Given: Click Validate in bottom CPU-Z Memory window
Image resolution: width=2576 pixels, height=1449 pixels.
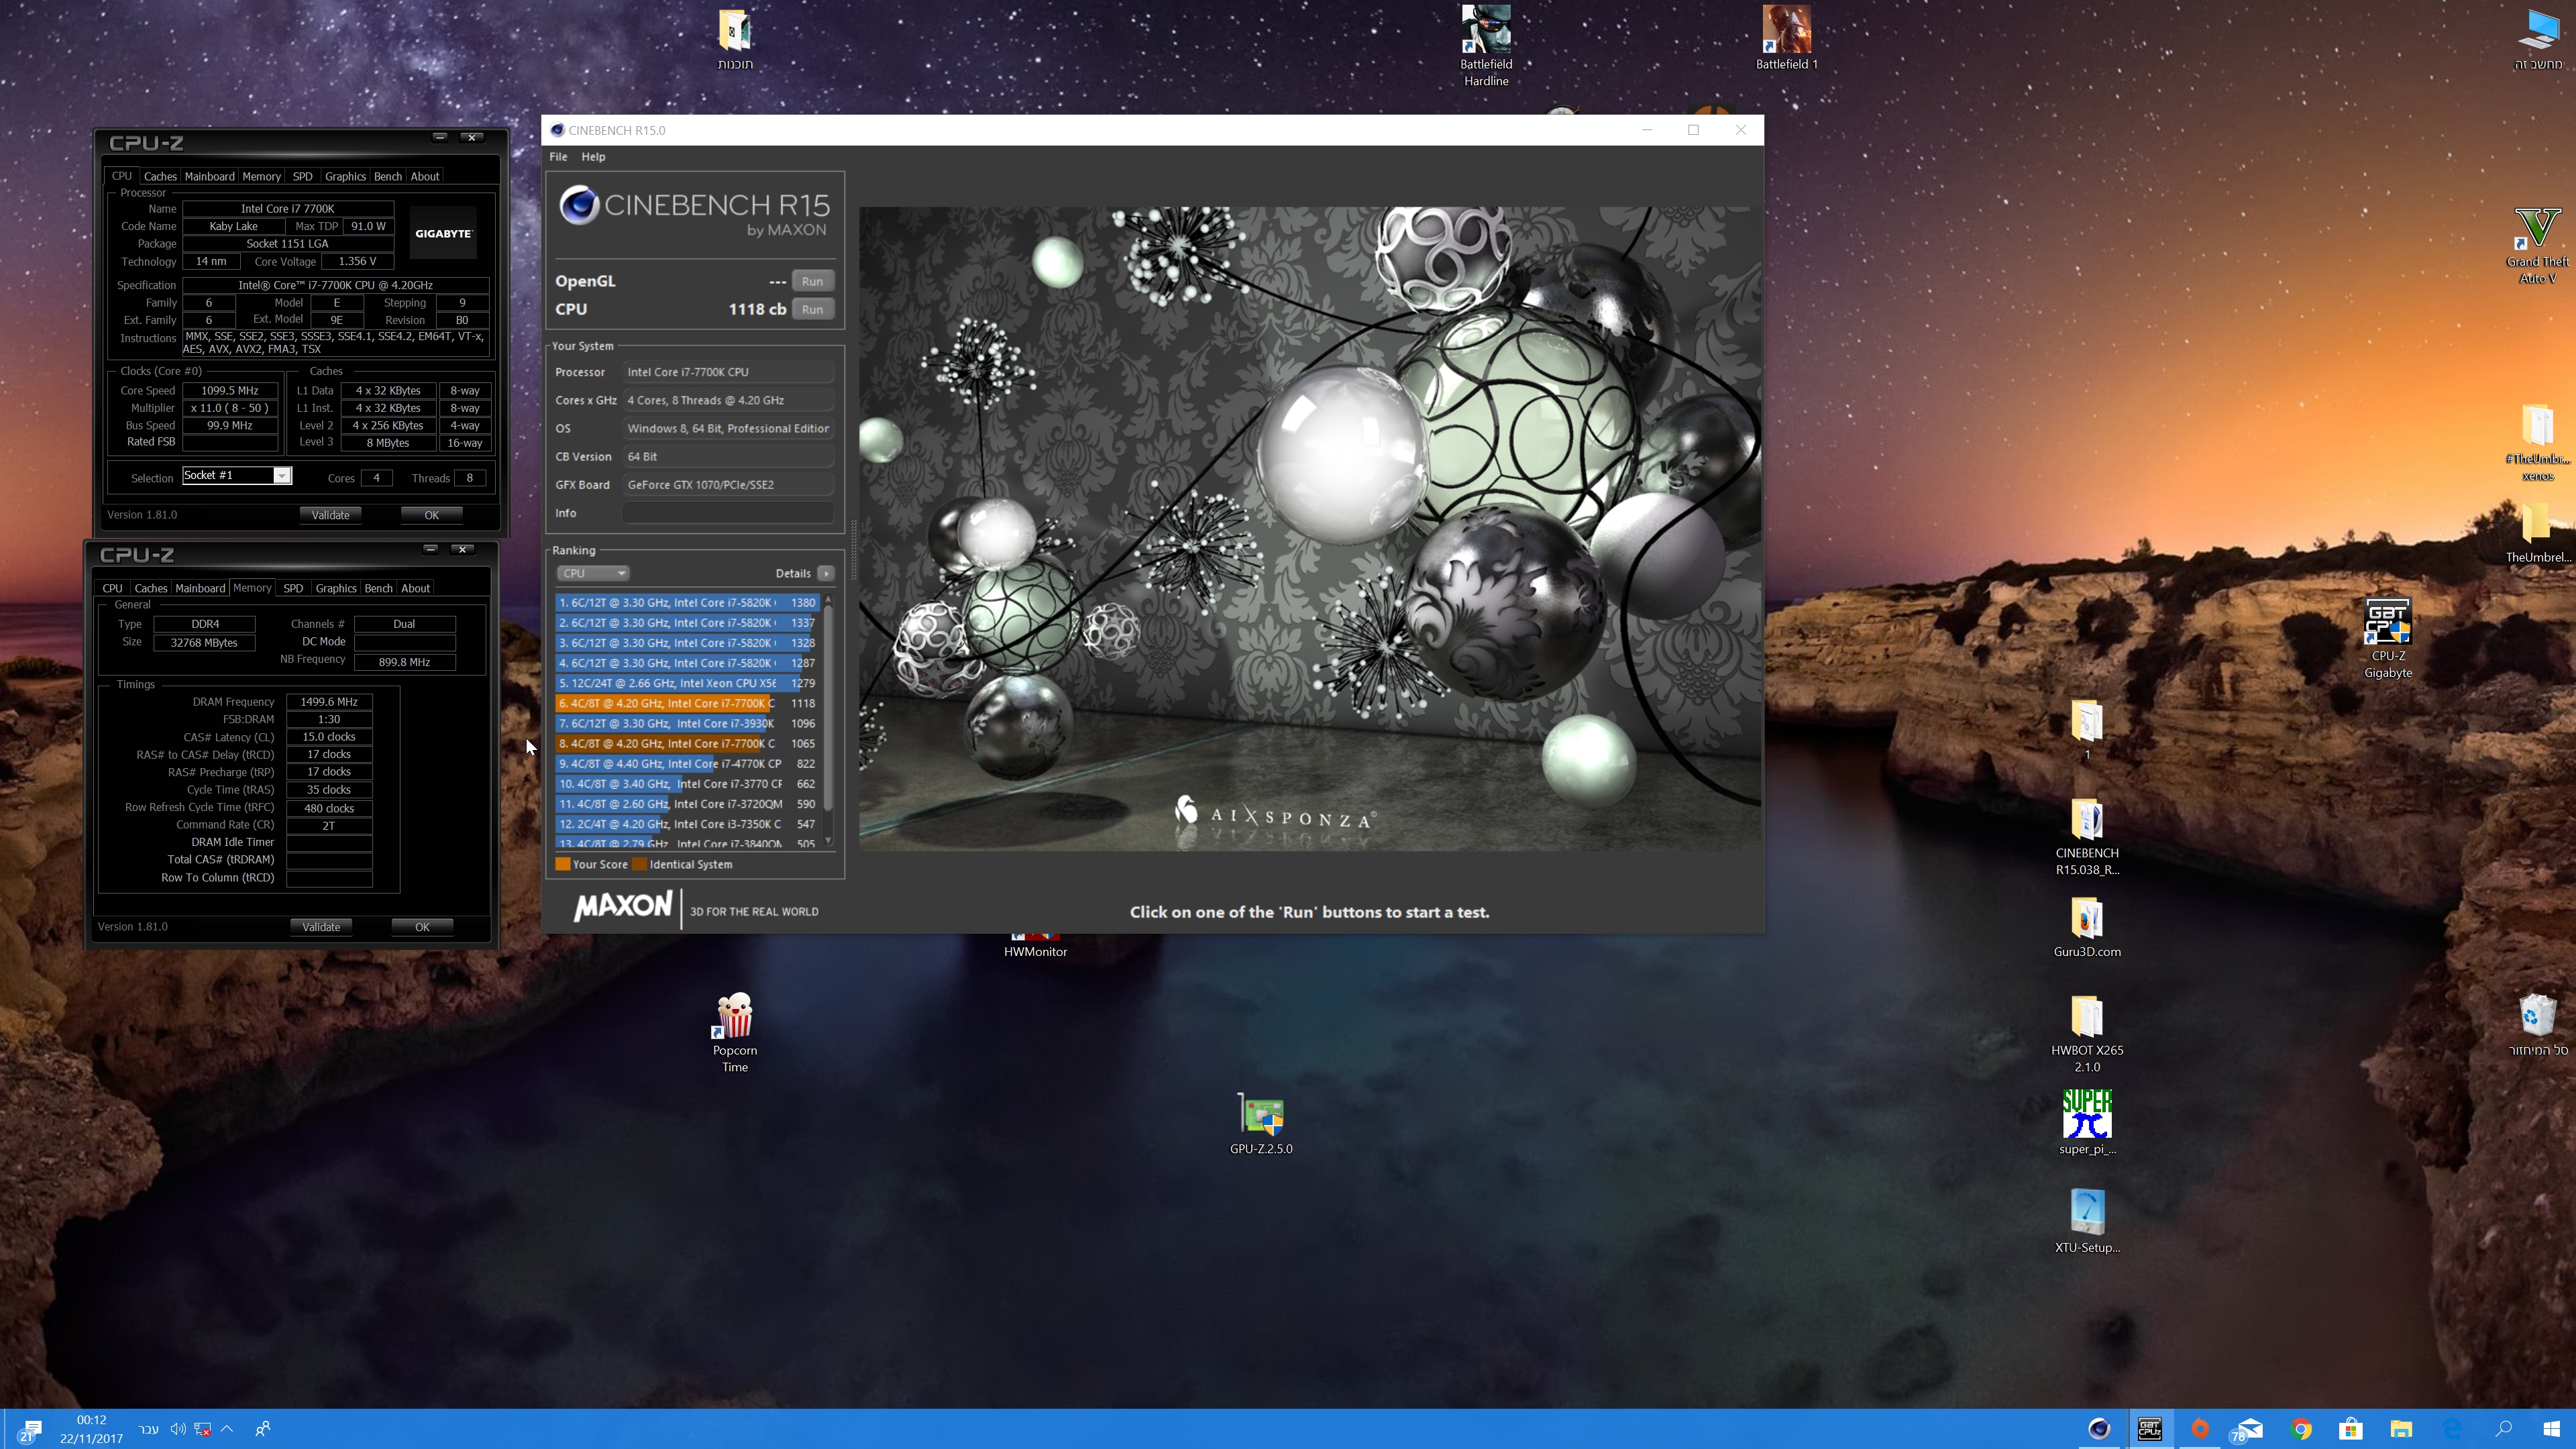Looking at the screenshot, I should 321,927.
